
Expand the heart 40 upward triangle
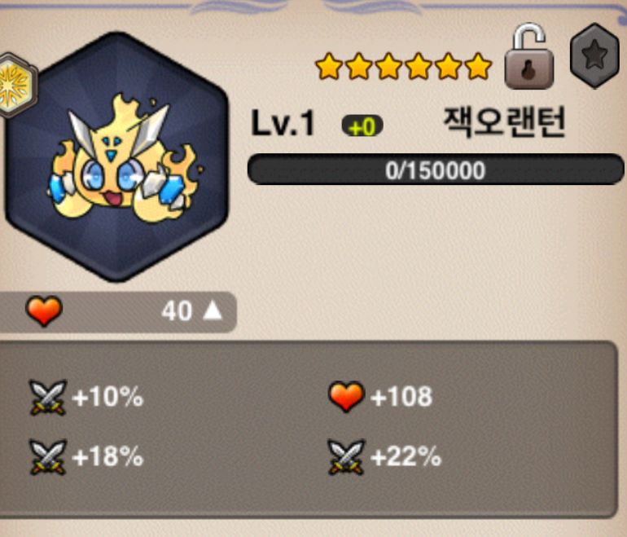click(x=213, y=310)
